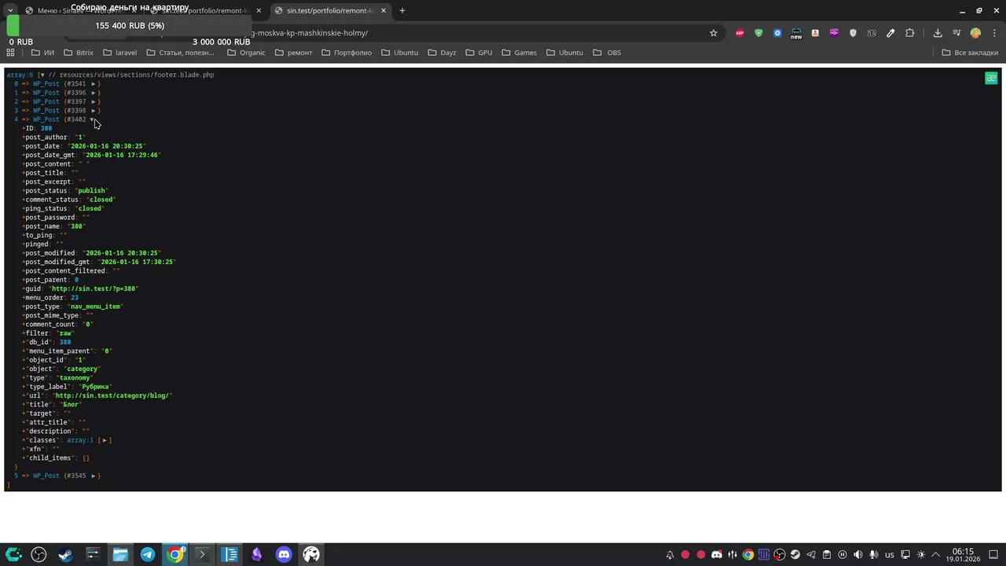This screenshot has height=566, width=1006.
Task: Collapse the root array:6 dump
Action: coord(42,75)
